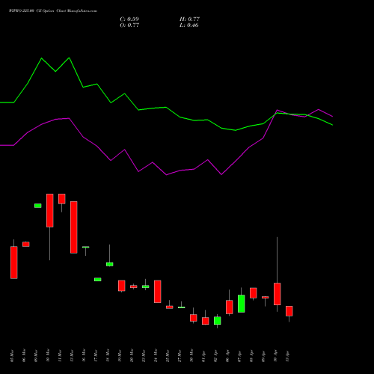The height and width of the screenshot is (374, 374).
Task: Click the "08 Apr" date label
Action: (251, 356)
